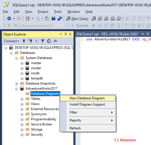Click Connect Object Explorer plug icon

pyautogui.click(x=24, y=41)
